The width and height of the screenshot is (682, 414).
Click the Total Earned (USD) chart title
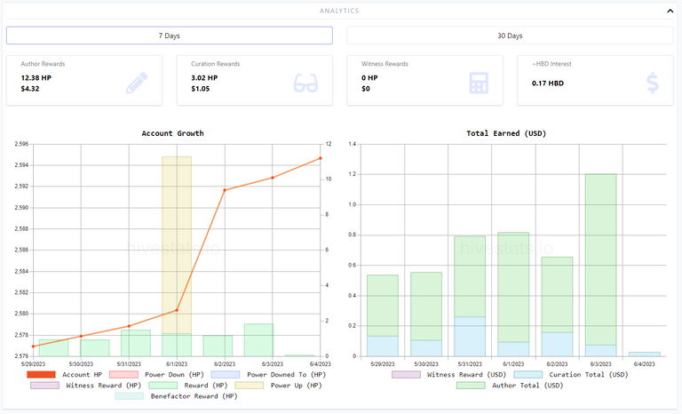click(506, 133)
